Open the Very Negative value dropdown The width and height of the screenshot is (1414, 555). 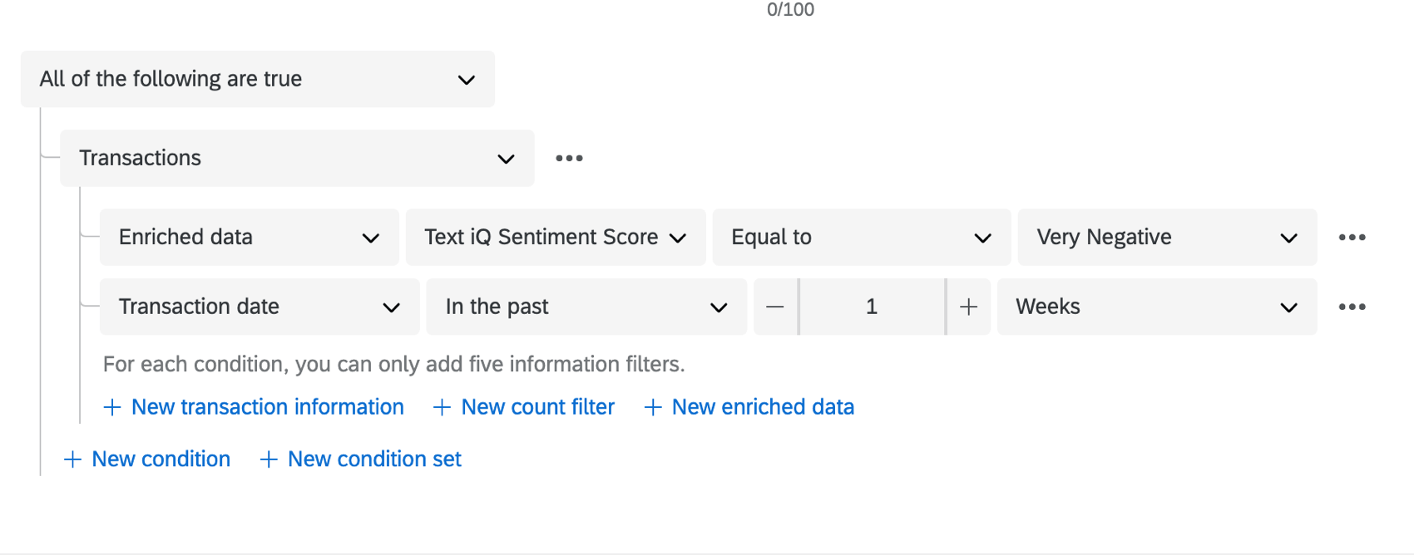[x=1166, y=237]
